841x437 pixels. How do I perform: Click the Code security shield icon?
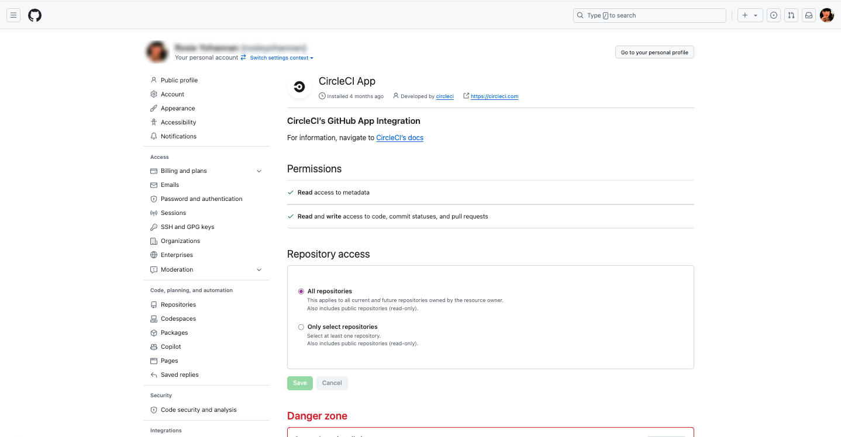click(x=154, y=410)
